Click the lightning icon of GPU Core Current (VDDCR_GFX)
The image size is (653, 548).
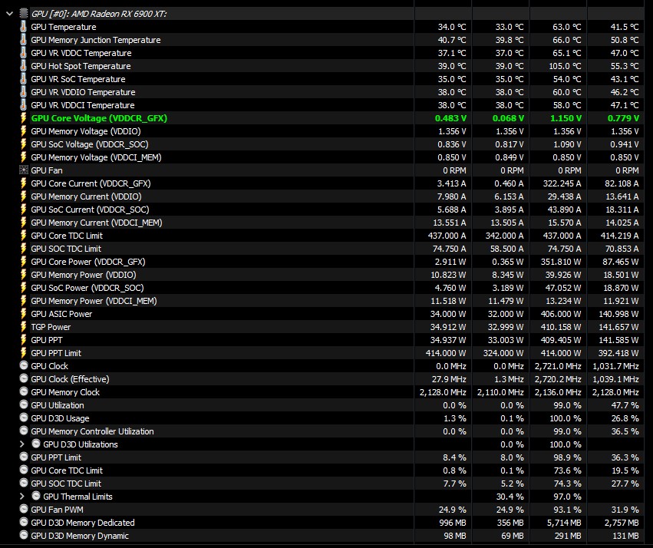pyautogui.click(x=23, y=183)
